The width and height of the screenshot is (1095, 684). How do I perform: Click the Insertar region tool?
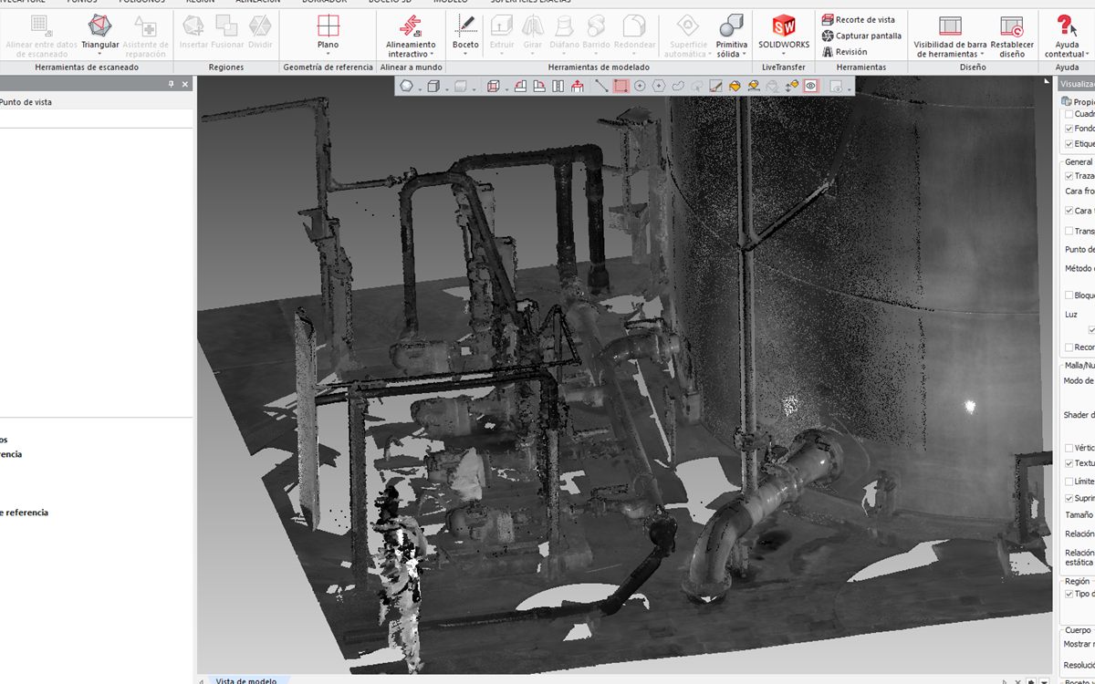193,31
